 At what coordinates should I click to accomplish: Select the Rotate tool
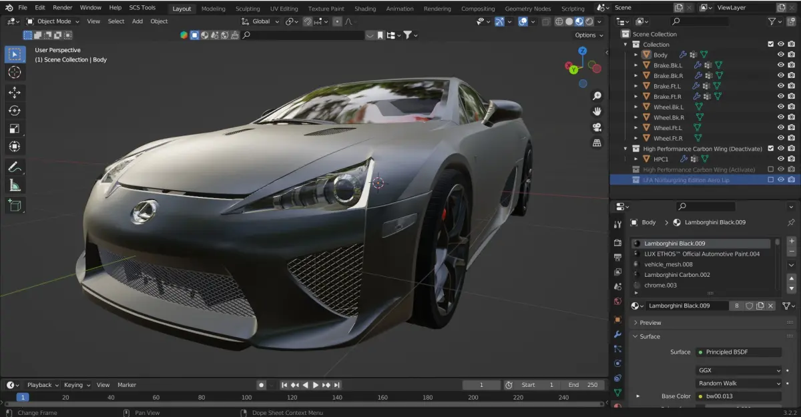15,111
